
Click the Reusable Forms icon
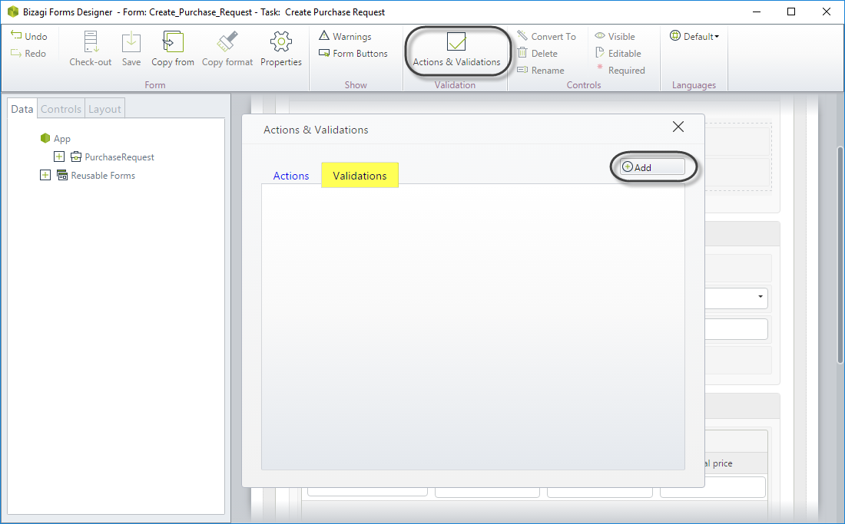tap(62, 175)
